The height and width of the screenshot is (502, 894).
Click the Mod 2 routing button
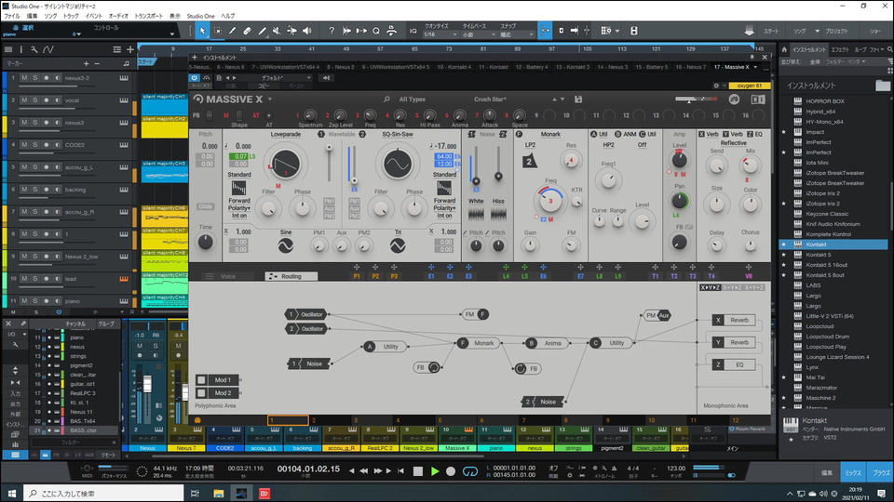click(x=217, y=392)
